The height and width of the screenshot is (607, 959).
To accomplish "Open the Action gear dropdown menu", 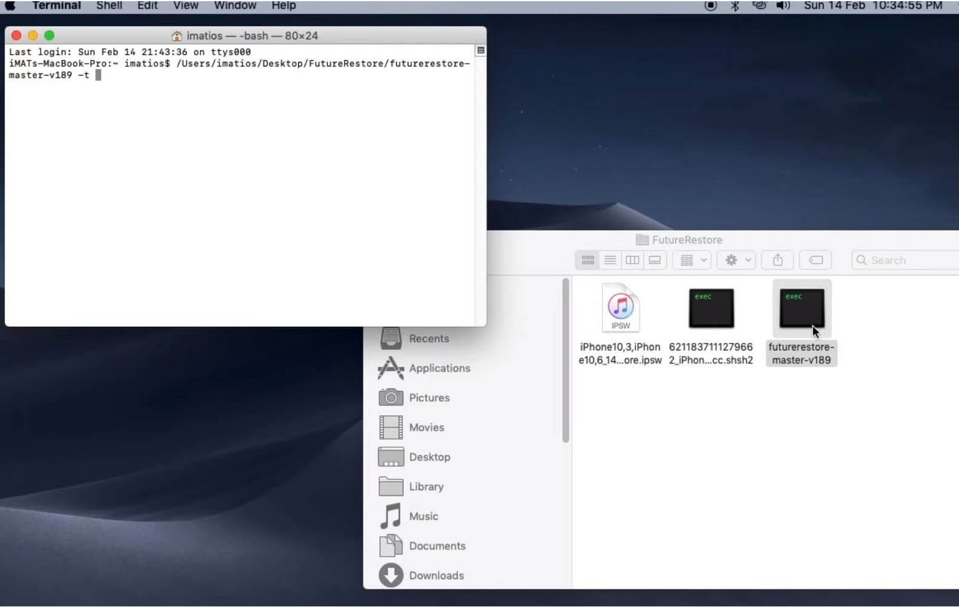I will point(737,260).
